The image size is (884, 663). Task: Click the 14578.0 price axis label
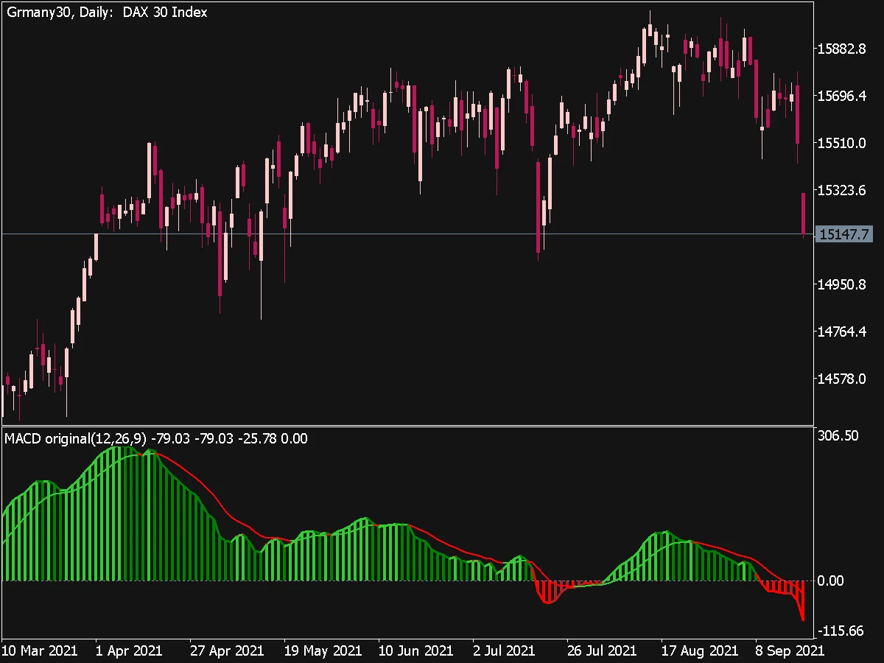pos(842,379)
